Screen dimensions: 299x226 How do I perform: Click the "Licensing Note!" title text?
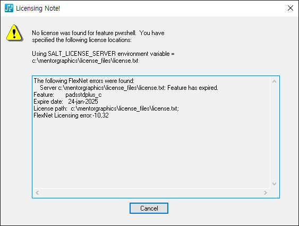[x=38, y=8]
